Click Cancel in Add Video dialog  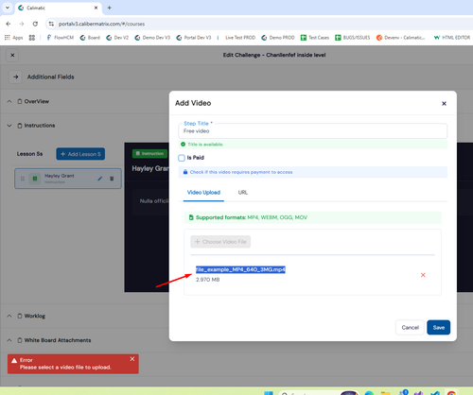pyautogui.click(x=410, y=328)
